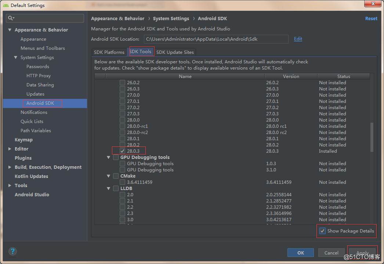Click the 'Installed' status of 28.0.3
The width and height of the screenshot is (384, 264).
point(328,151)
